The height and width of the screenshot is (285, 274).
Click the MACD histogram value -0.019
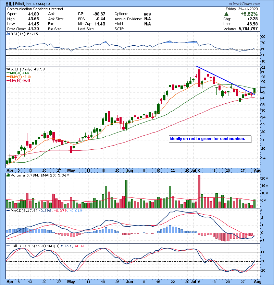[x=76, y=211]
